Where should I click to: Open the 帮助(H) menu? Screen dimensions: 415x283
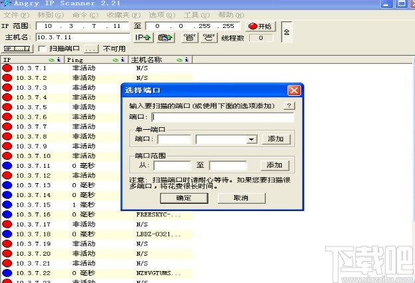pos(231,15)
